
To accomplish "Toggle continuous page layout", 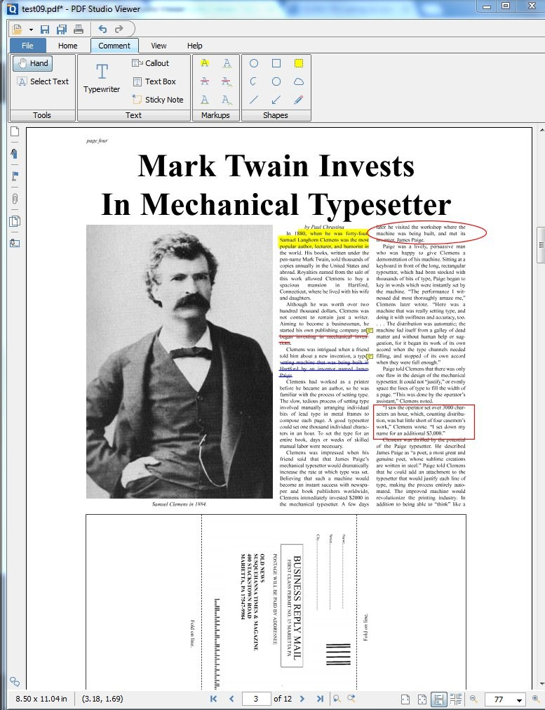I will click(438, 699).
